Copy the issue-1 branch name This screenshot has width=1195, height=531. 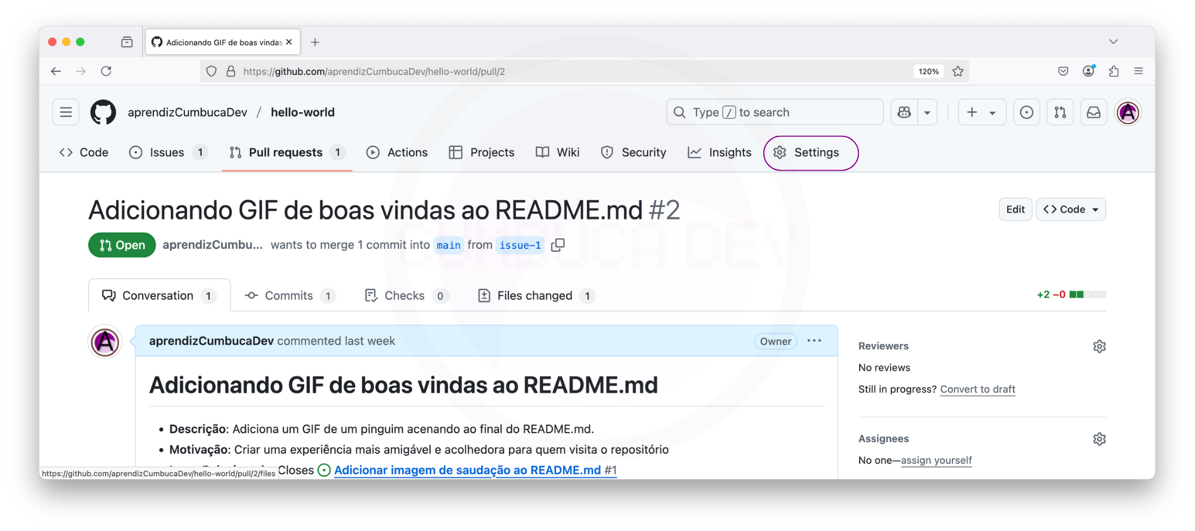click(x=558, y=245)
